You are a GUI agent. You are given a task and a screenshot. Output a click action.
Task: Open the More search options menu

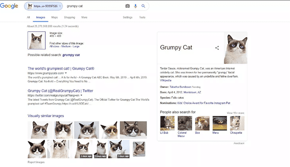[x=84, y=17]
